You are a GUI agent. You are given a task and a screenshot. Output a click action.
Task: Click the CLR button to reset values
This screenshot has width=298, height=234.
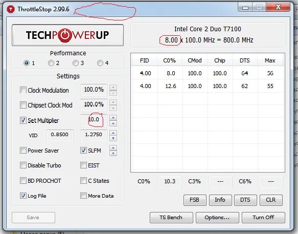coord(271,200)
